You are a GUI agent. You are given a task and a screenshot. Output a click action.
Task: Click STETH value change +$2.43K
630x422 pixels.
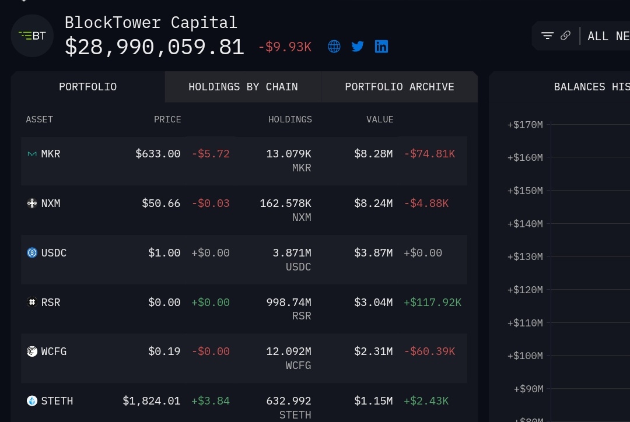[x=426, y=400]
